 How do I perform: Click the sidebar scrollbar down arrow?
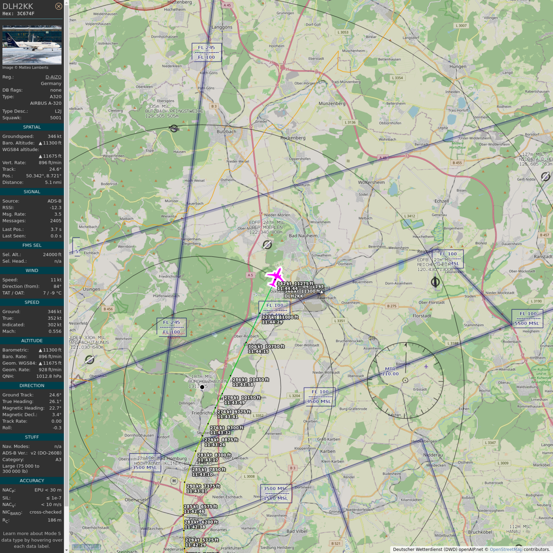click(x=66, y=550)
